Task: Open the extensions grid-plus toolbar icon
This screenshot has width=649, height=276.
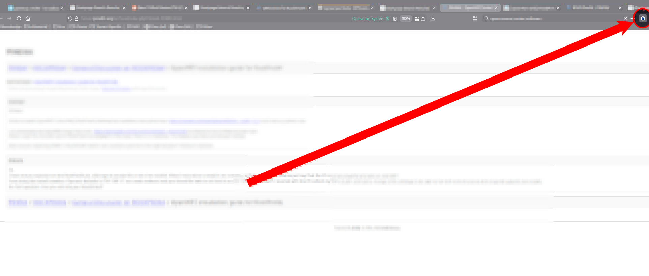Action: 475,19
